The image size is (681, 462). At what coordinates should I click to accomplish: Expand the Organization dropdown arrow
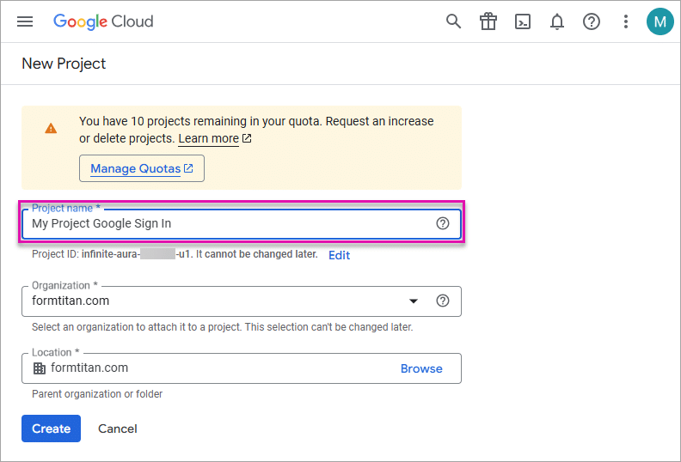414,301
